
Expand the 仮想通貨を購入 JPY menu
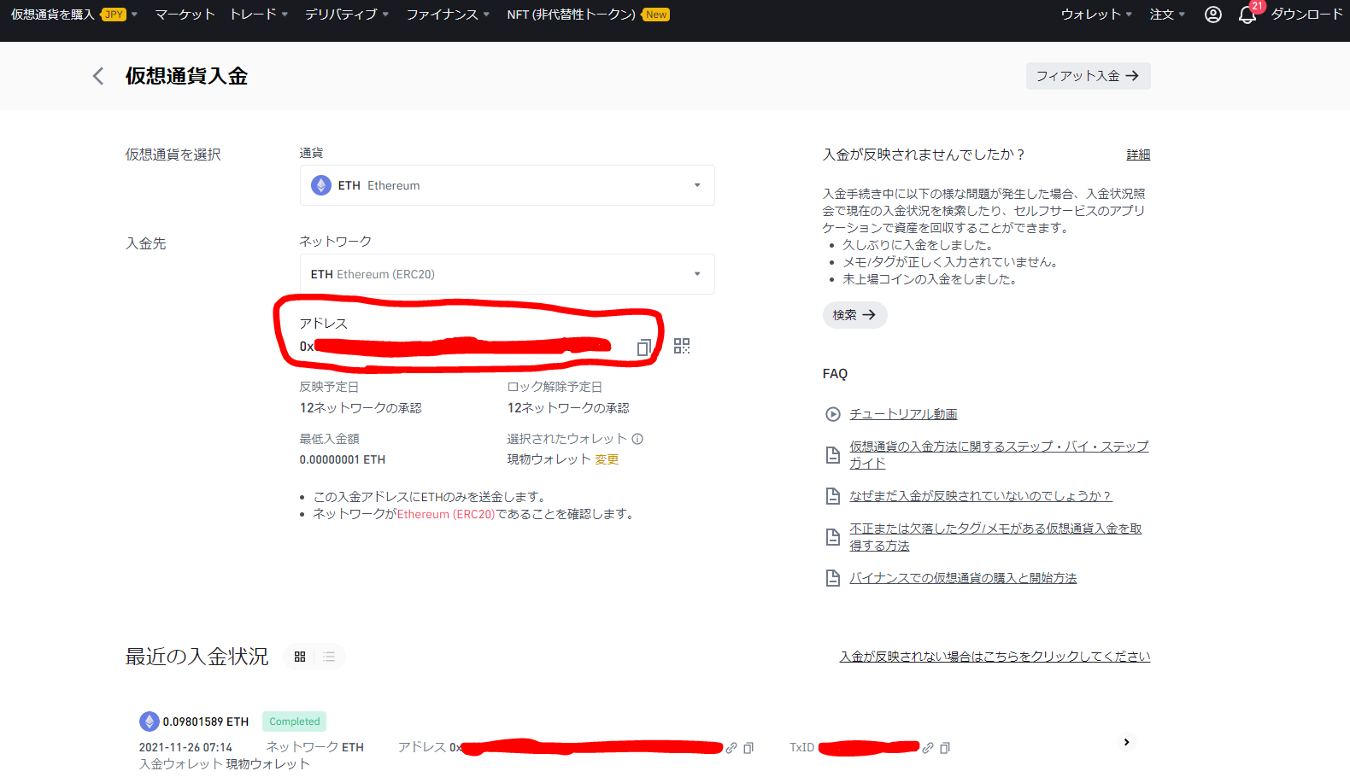pyautogui.click(x=74, y=15)
